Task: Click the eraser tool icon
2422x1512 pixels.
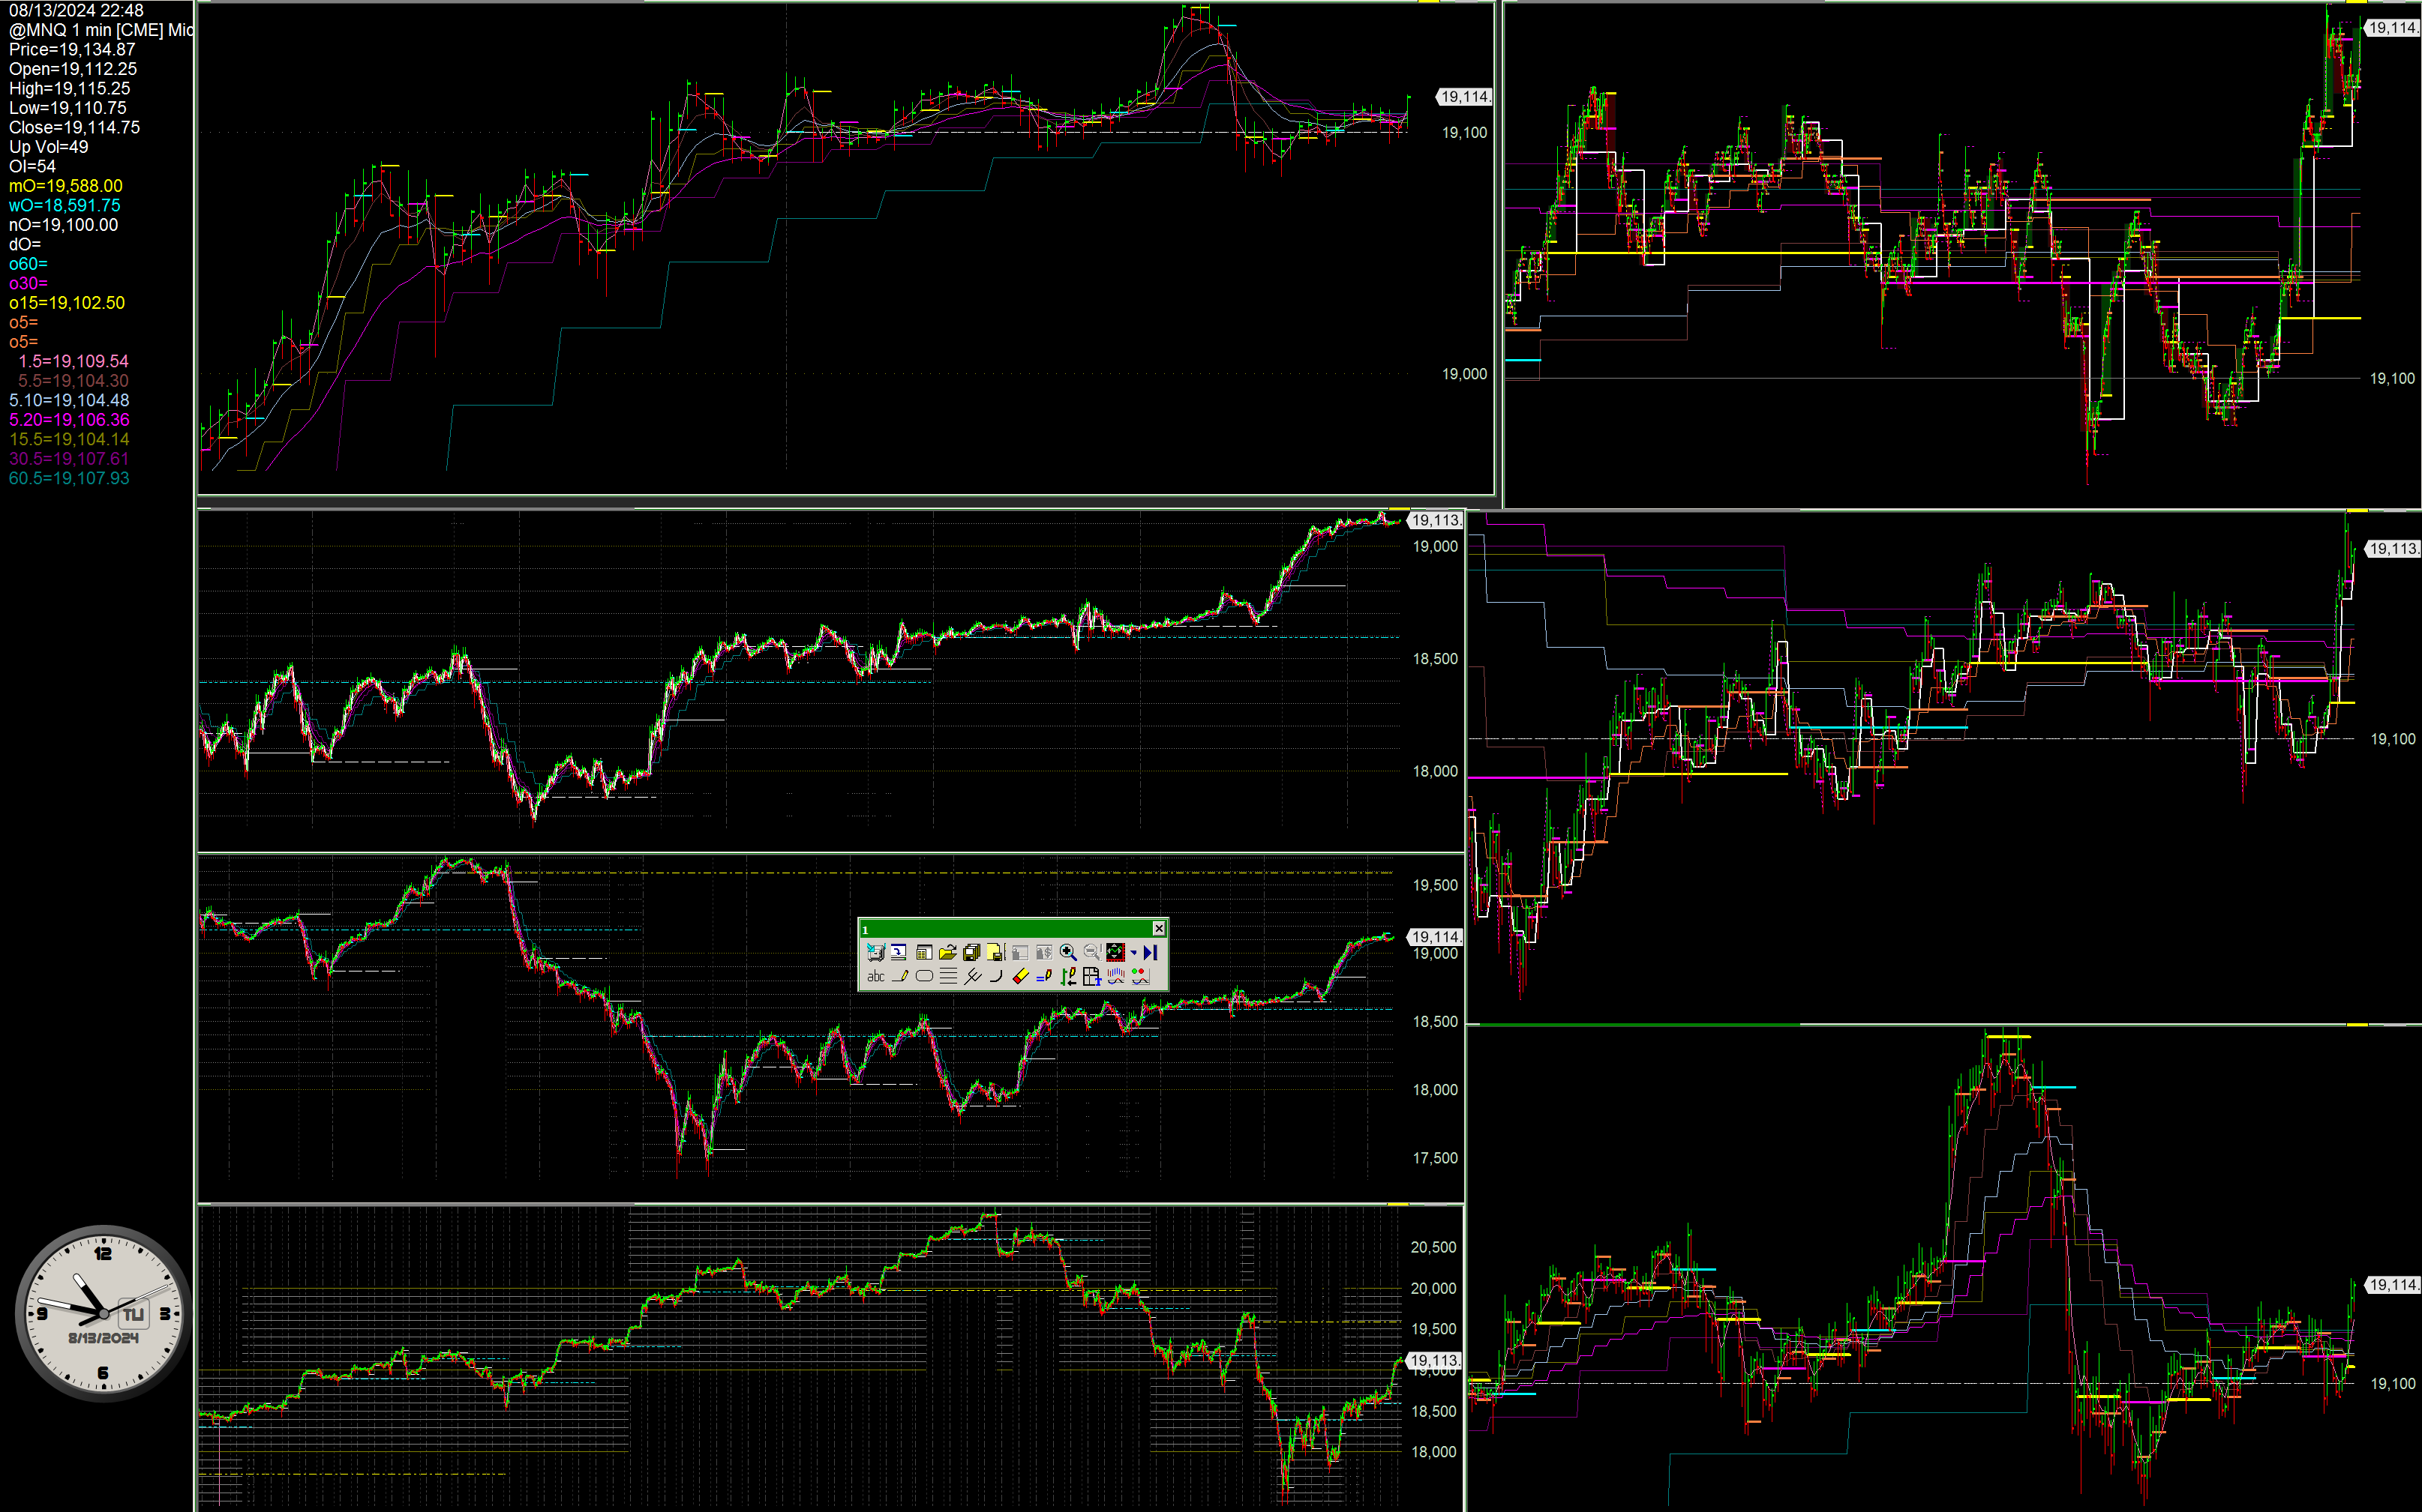Action: (x=1022, y=977)
